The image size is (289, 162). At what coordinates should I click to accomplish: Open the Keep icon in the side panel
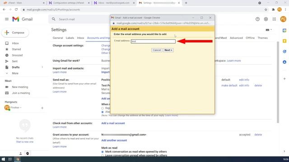[284, 41]
